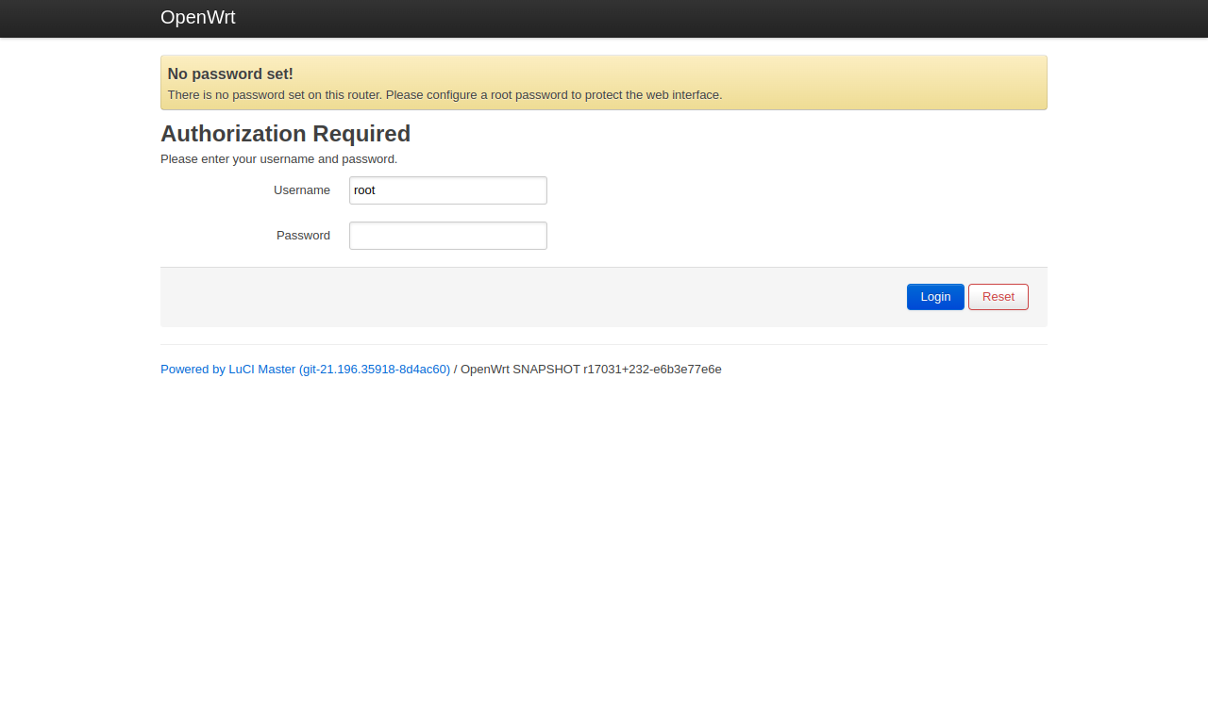
Task: Click the 'OpenWrt SNAPSHOT r17031+232-e6b3e77e6e' footer text
Action: 591,370
